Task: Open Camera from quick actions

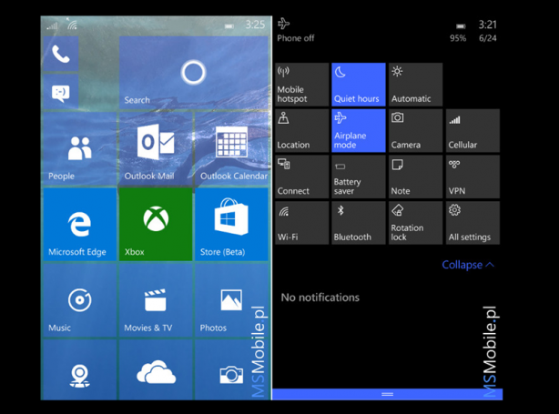Action: click(x=415, y=131)
